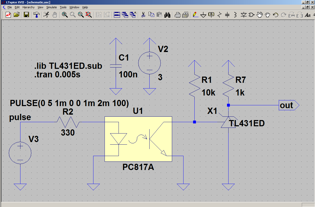Expand the Tools menu

(63, 7)
